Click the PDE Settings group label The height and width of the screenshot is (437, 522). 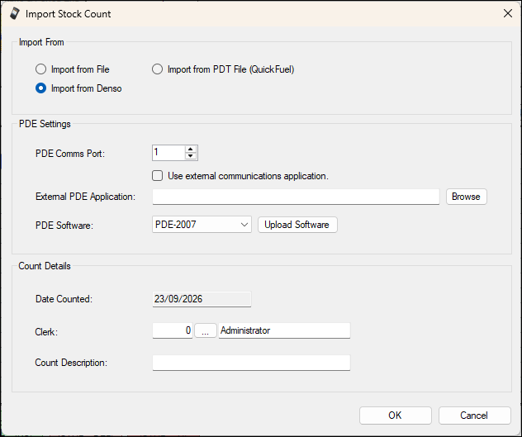point(45,124)
